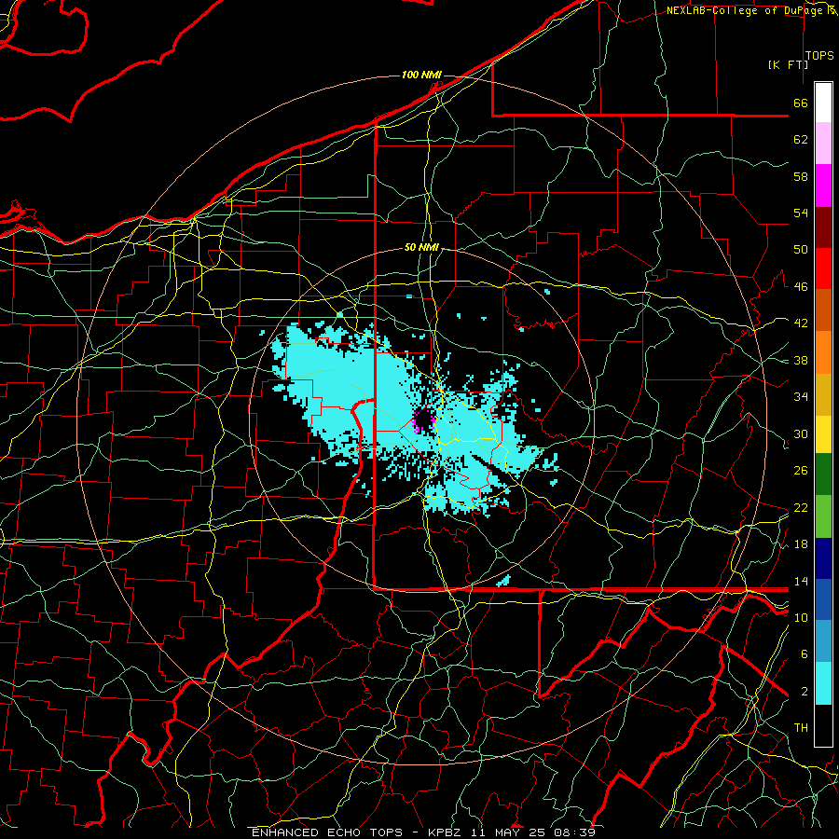Click the 38 label on the legend scale
Viewport: 839px width, 839px height.
click(x=801, y=361)
